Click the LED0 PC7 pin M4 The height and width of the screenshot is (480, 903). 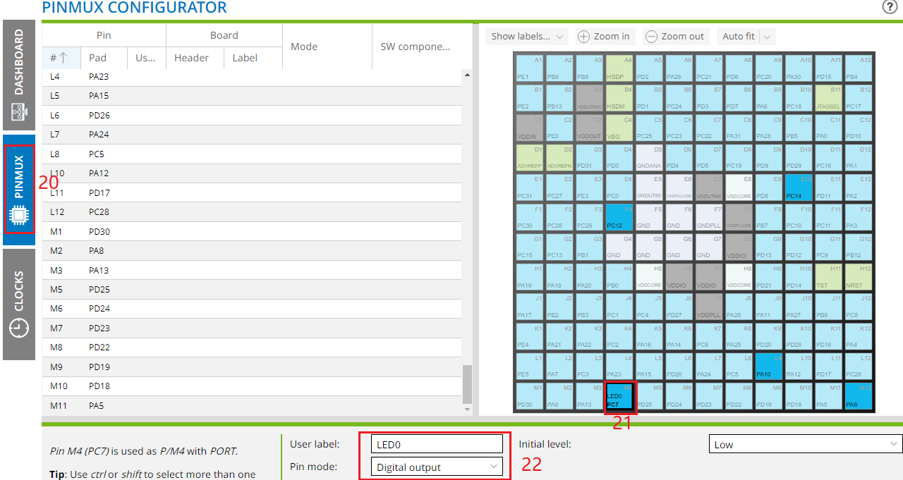[x=620, y=397]
